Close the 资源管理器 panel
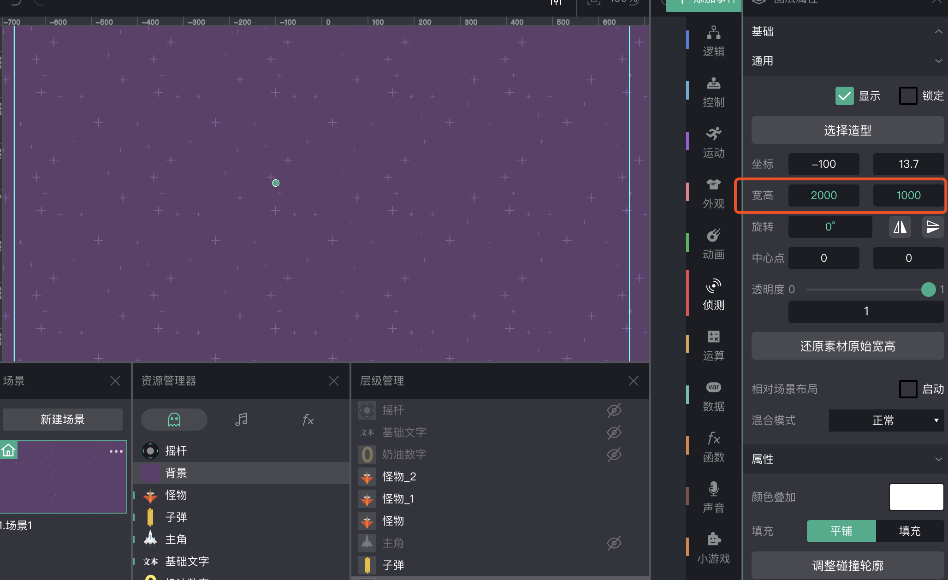Image resolution: width=948 pixels, height=580 pixels. (x=334, y=381)
